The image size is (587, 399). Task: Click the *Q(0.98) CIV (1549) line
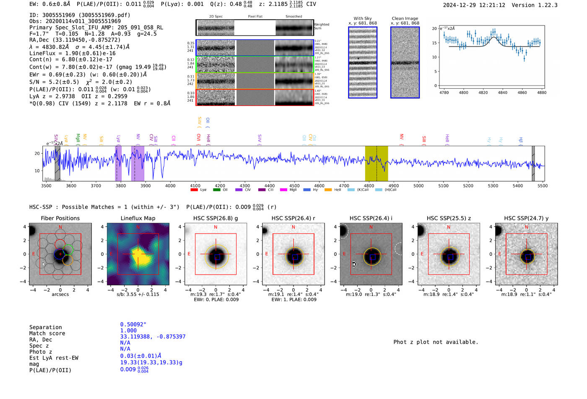[x=100, y=103]
